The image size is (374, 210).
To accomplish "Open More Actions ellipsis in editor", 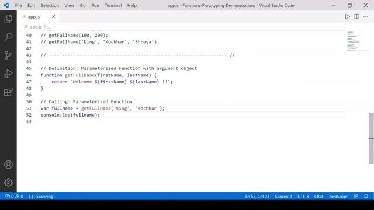I will click(366, 16).
